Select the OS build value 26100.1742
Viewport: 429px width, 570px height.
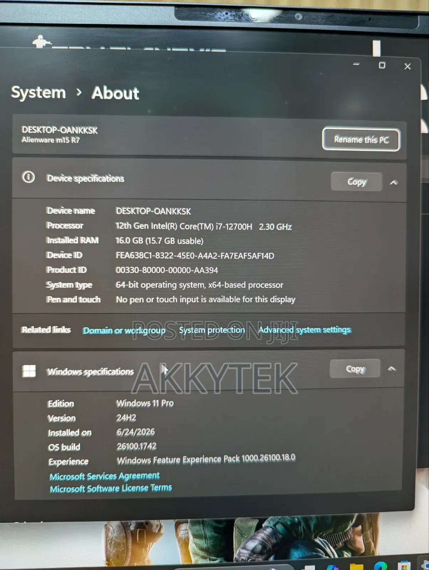[137, 446]
